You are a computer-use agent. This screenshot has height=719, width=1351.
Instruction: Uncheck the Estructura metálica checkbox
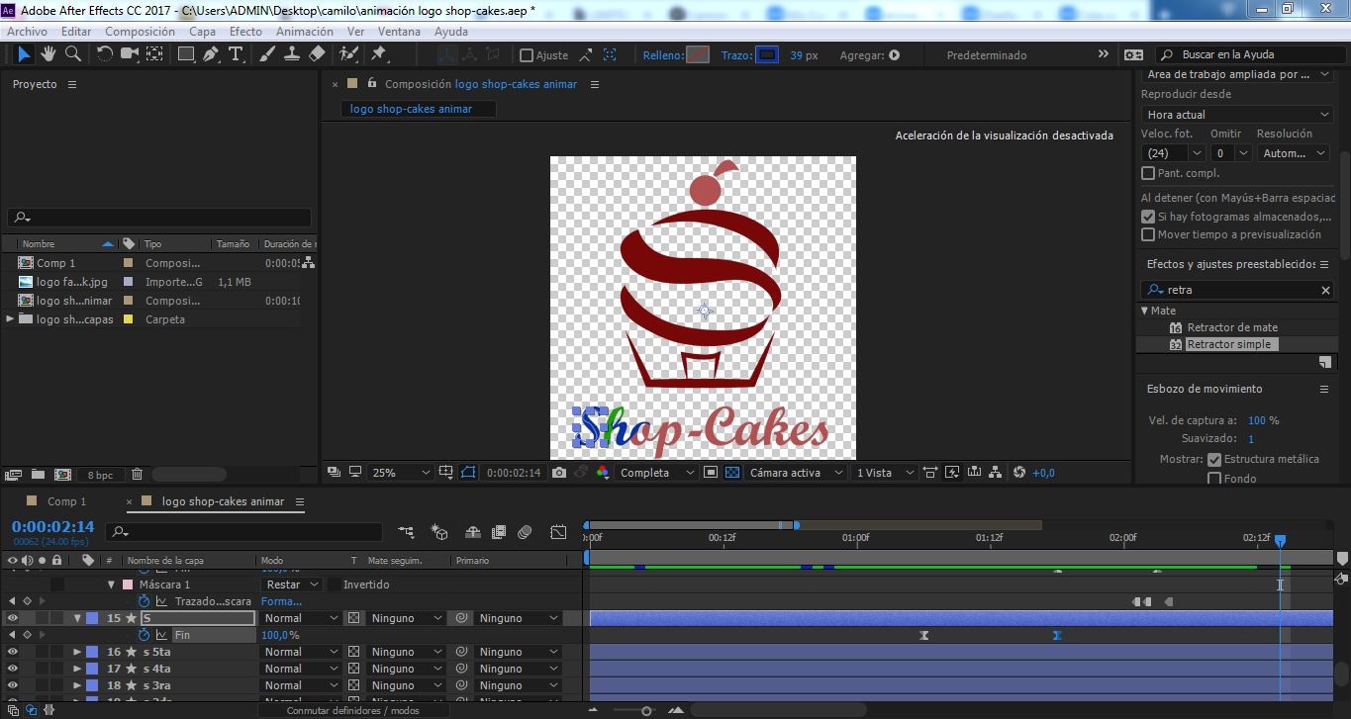point(1214,459)
